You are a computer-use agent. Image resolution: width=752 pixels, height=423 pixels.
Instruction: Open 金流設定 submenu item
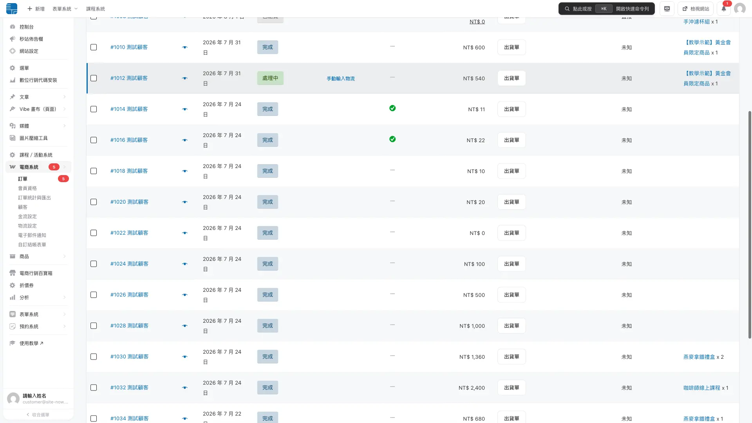pos(27,216)
